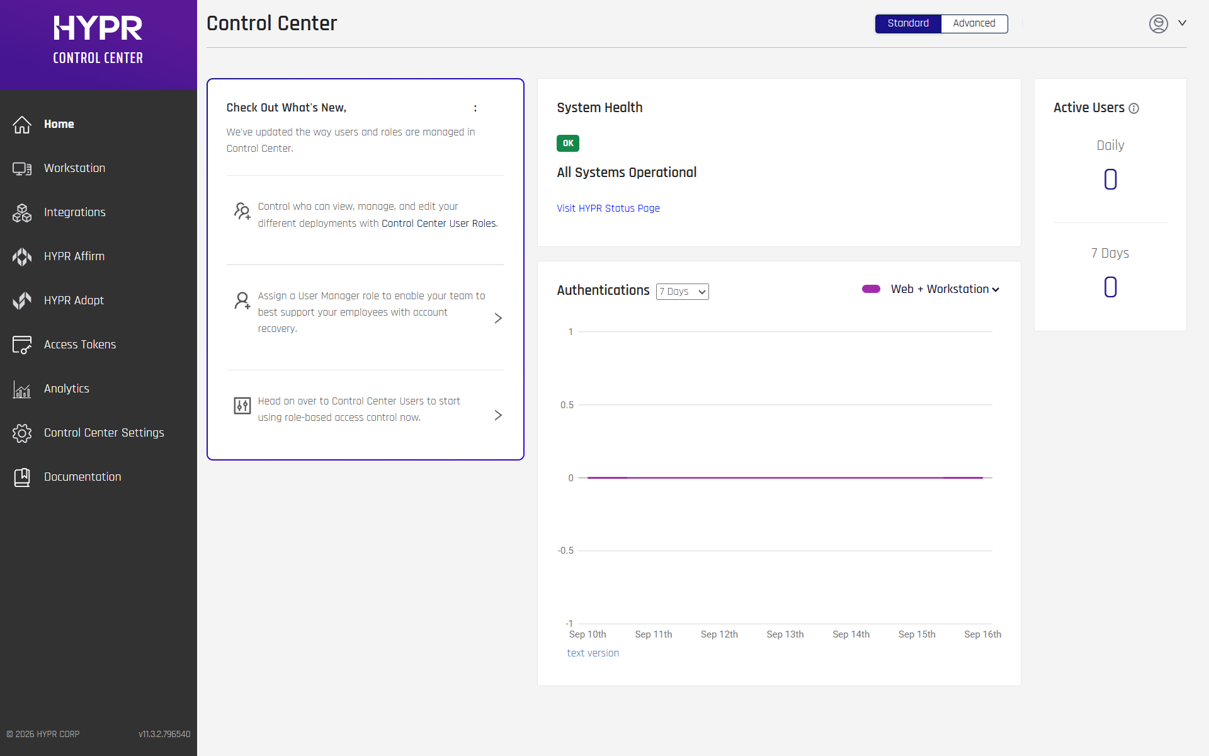Click the role-based access control sliders icon

(242, 405)
